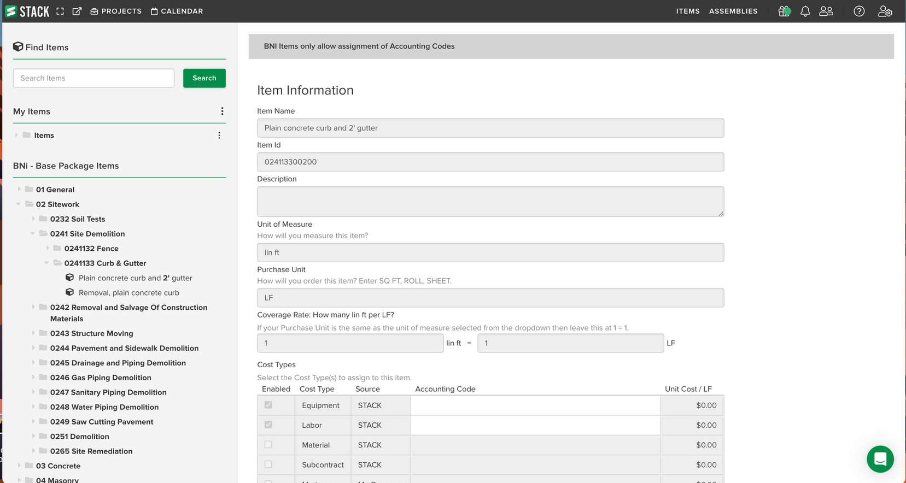Screen dimensions: 906x483
Task: Open the gift rewards icon
Action: 784,11
